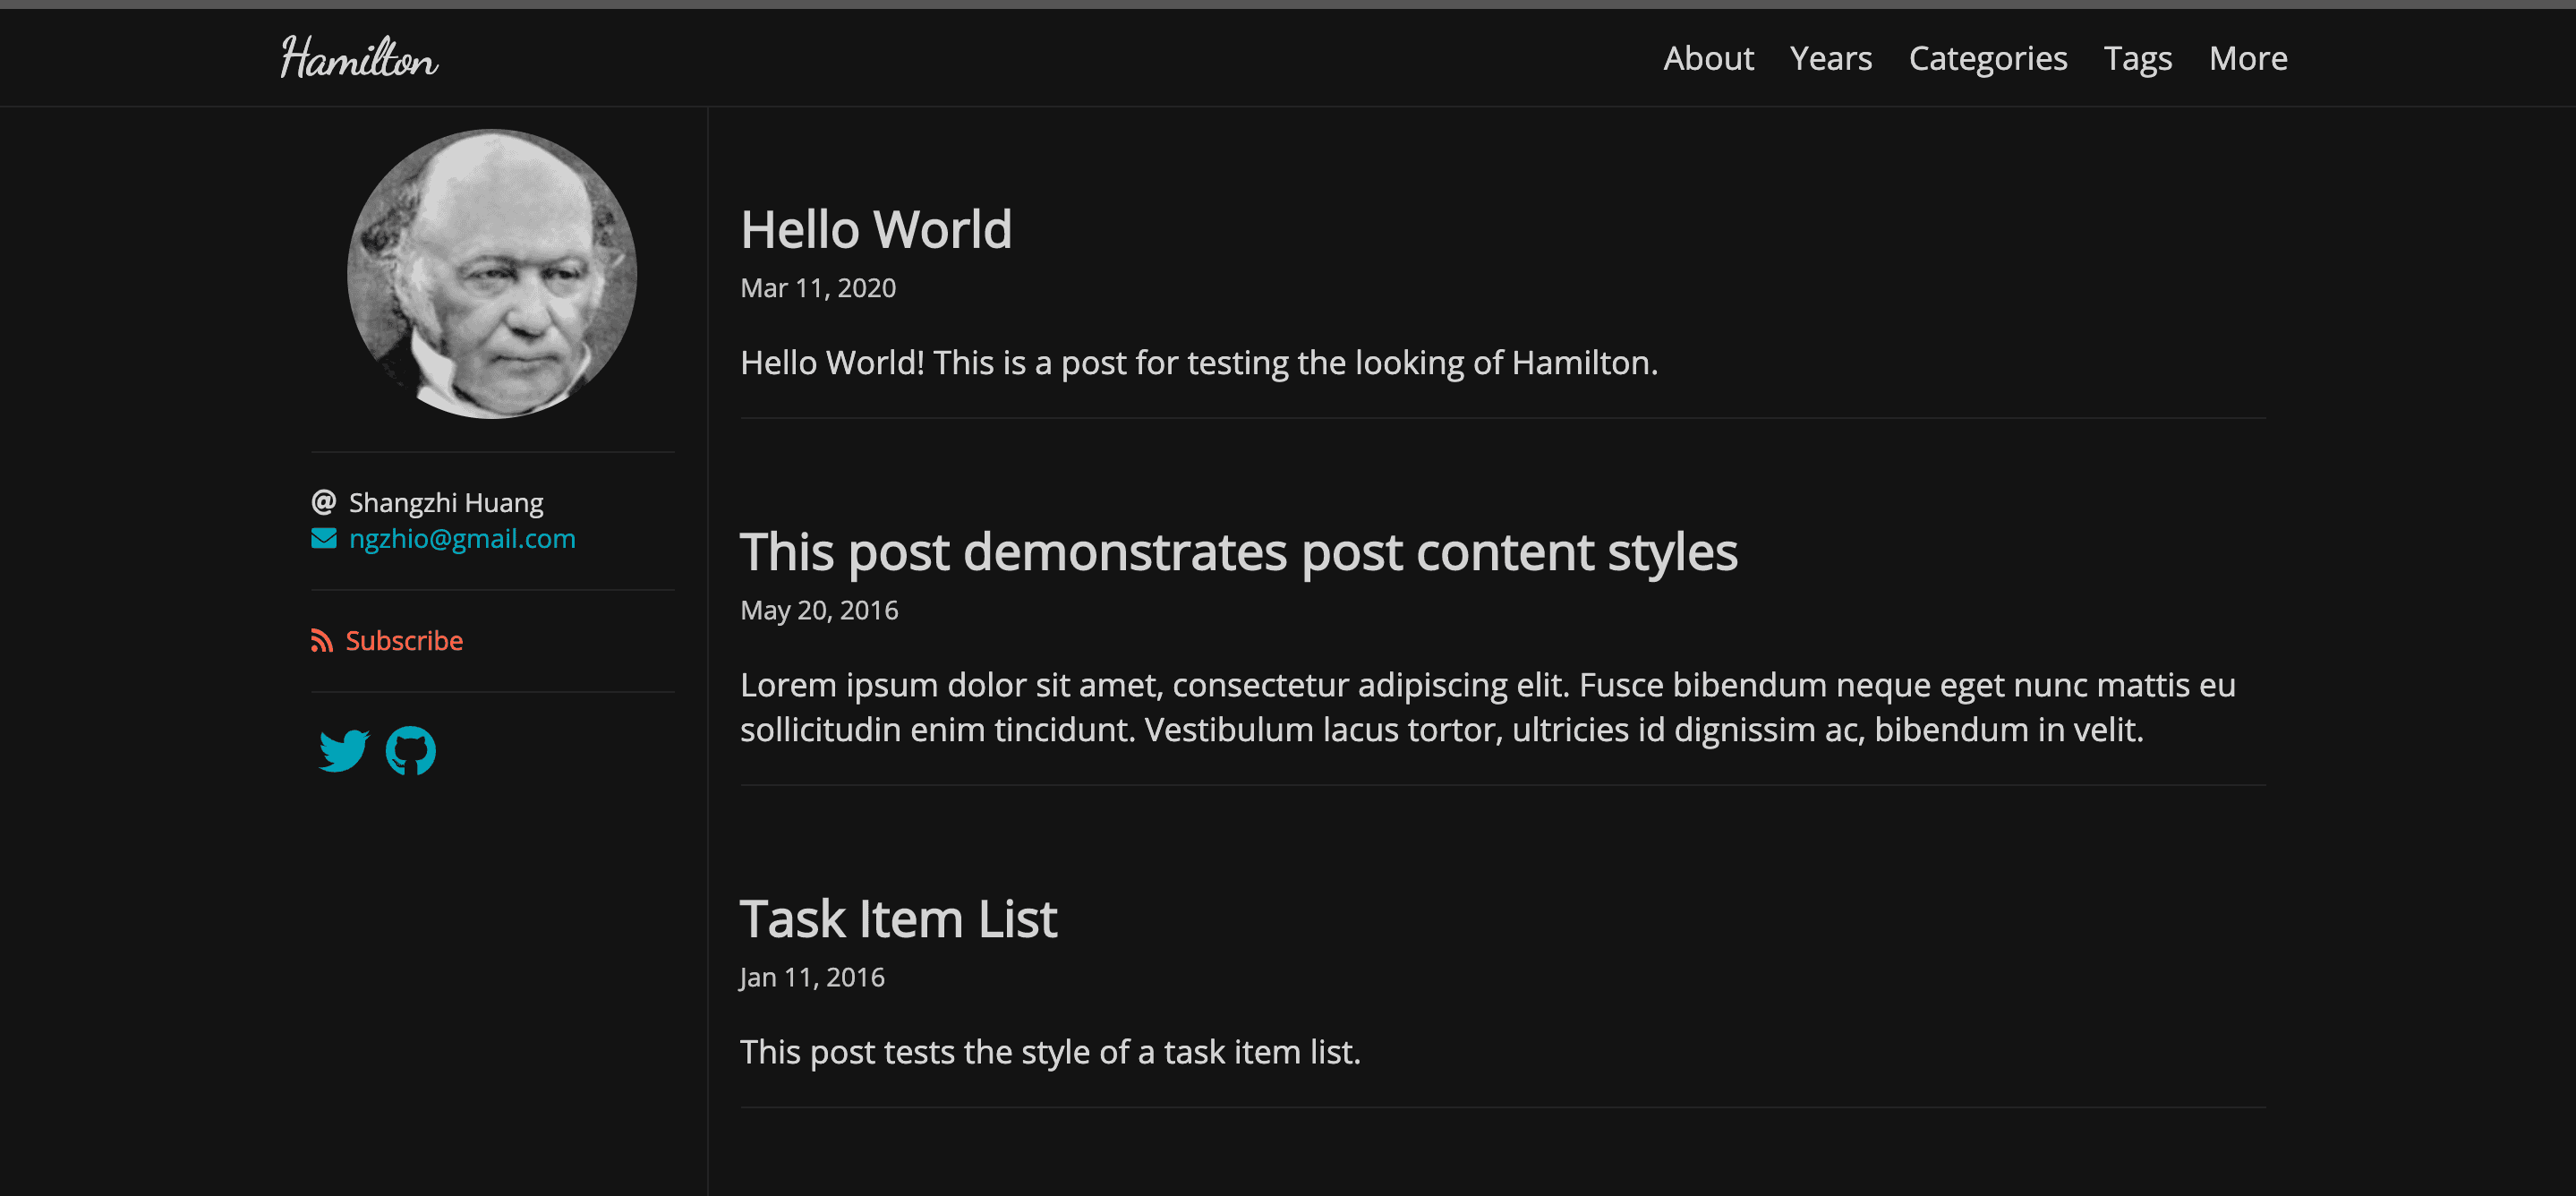
Task: Open the About page
Action: tap(1708, 58)
